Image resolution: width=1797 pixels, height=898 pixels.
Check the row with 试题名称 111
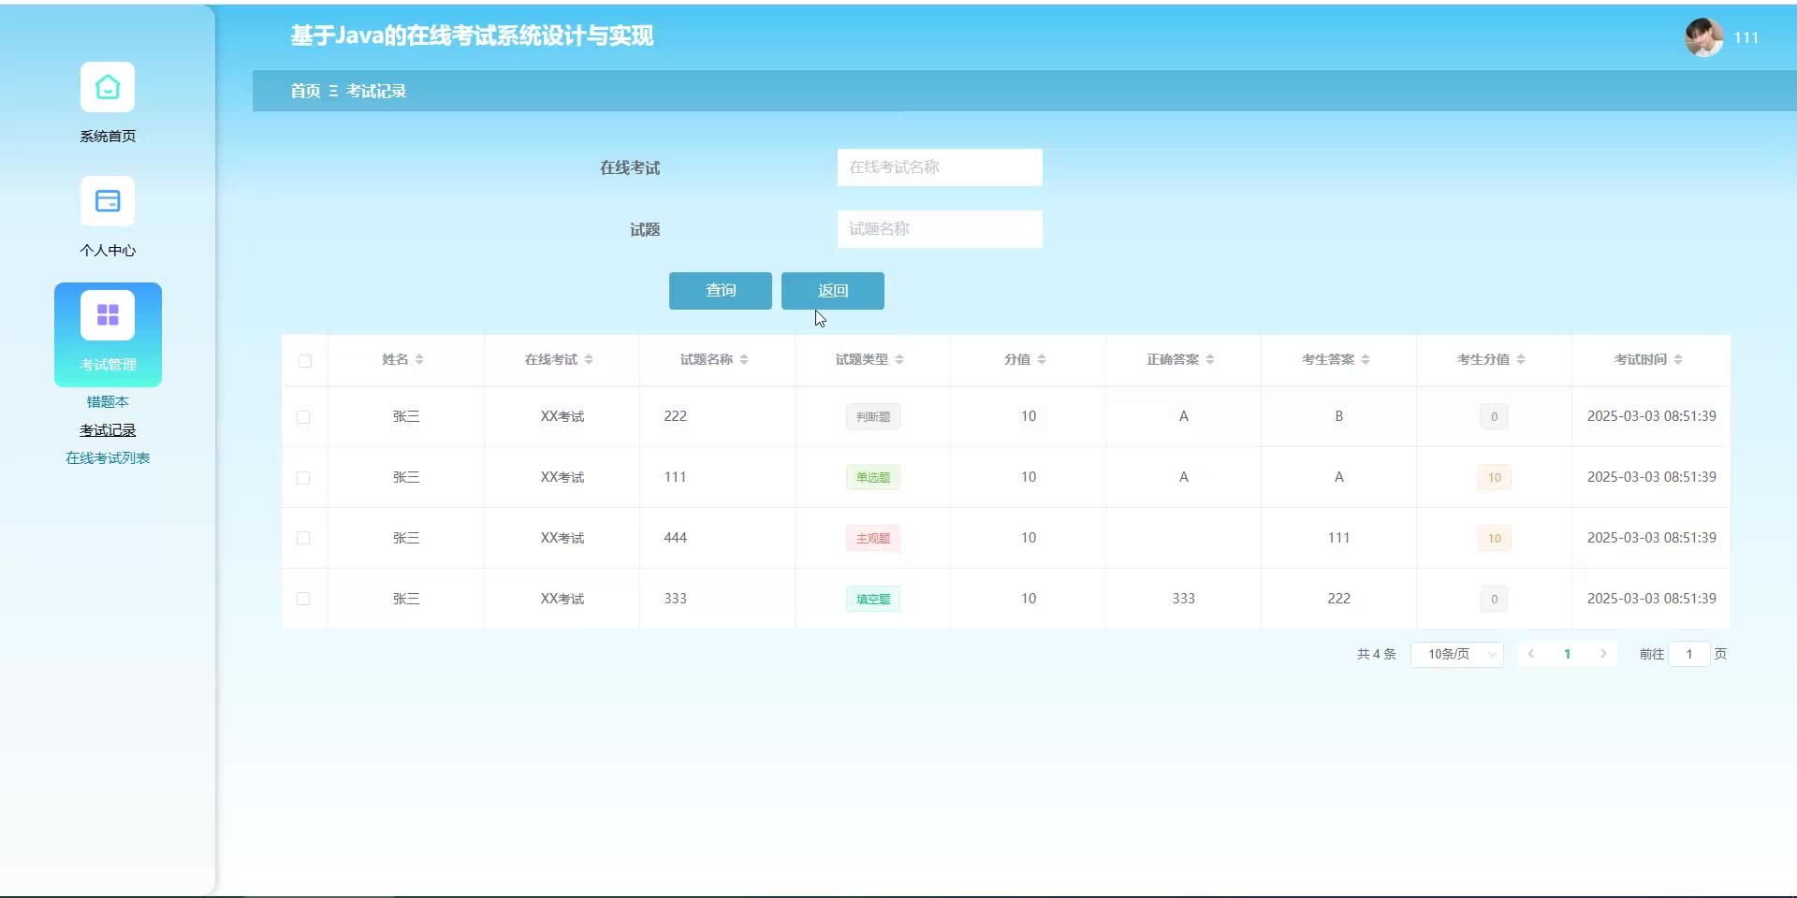(303, 478)
